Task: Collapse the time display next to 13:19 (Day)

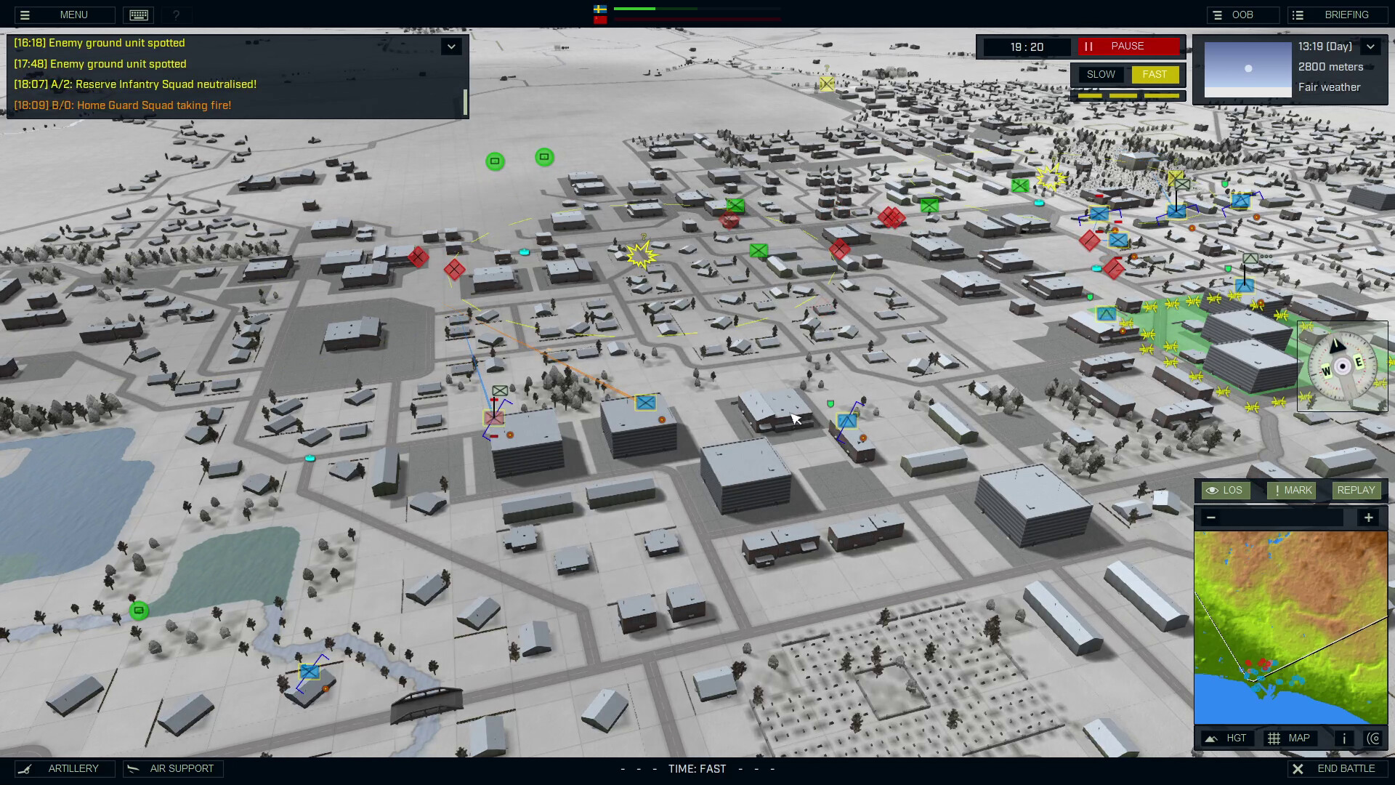Action: pyautogui.click(x=1370, y=46)
